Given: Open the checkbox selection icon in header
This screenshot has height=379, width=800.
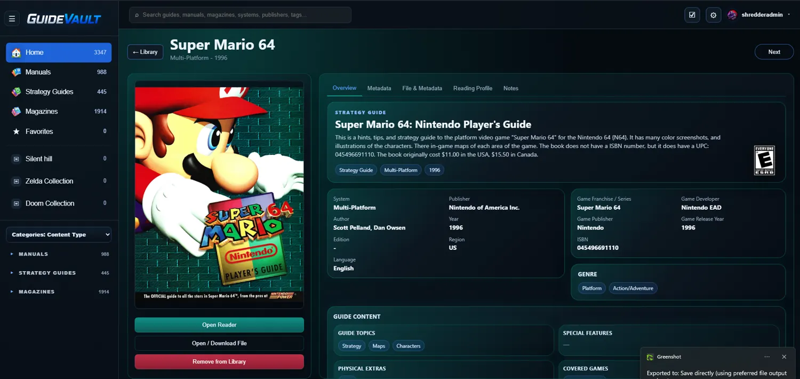Looking at the screenshot, I should tap(692, 15).
